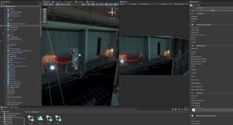Select CharacterContainer in Hierarchy

pyautogui.click(x=16, y=103)
